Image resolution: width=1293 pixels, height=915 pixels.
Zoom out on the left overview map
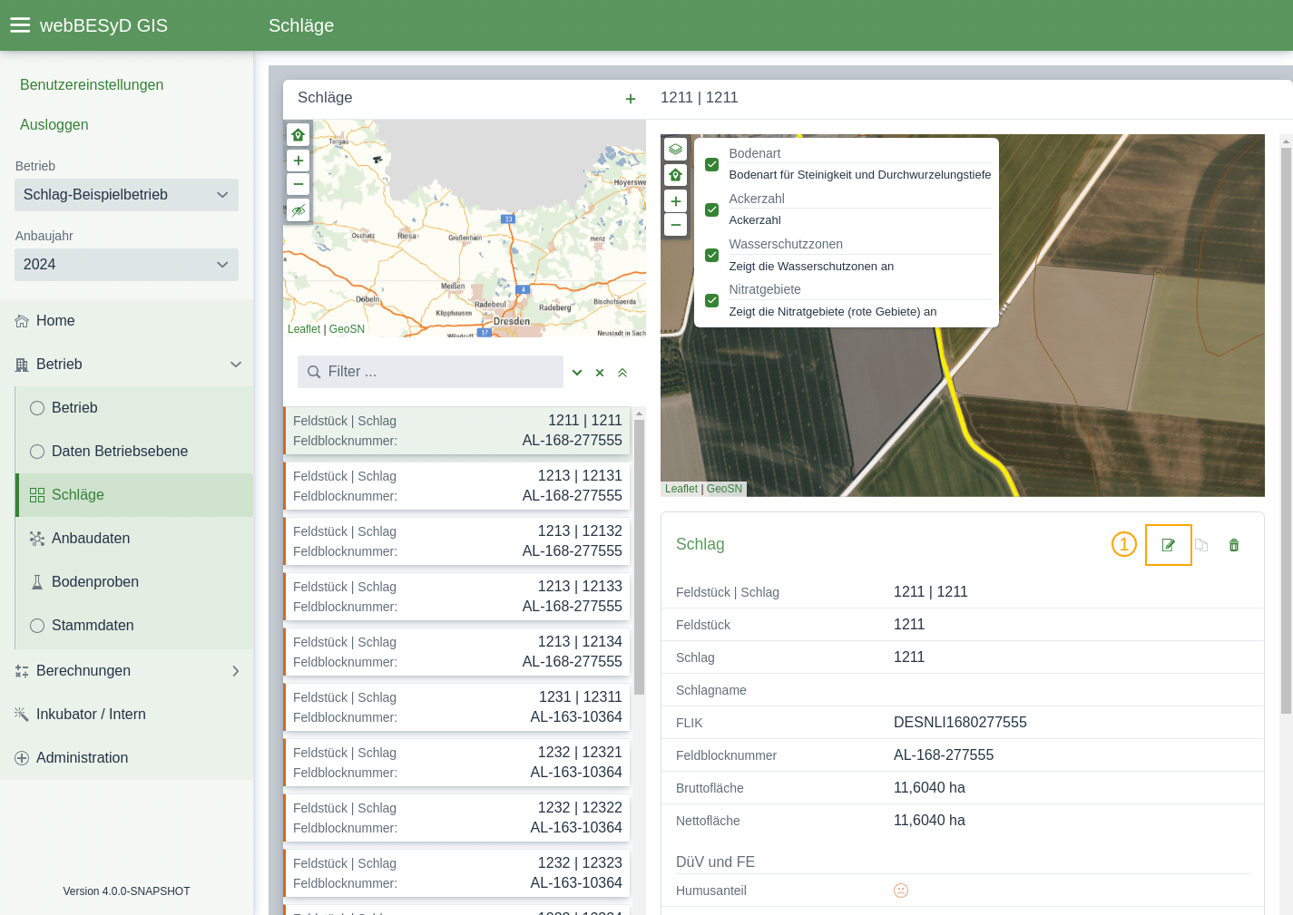click(298, 184)
